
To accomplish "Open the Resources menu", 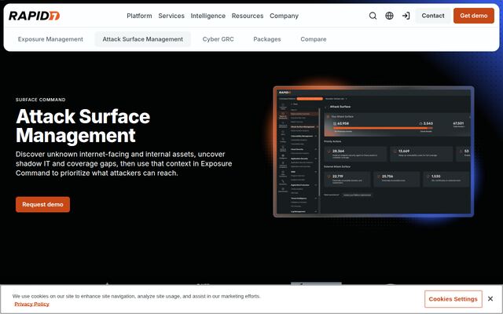I will coord(248,16).
